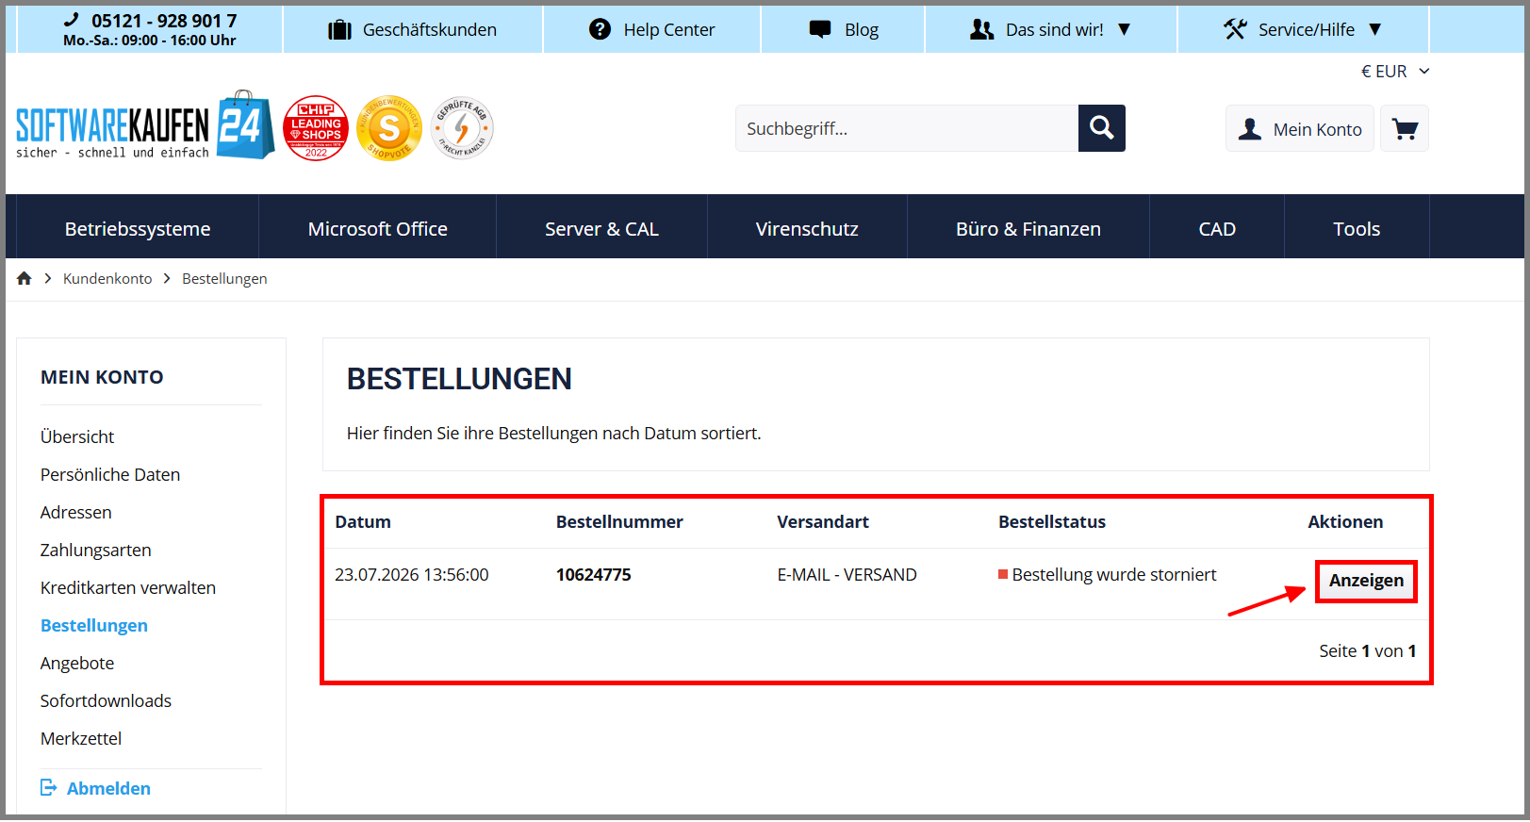
Task: Click the Bestellstatus column header
Action: tap(1052, 521)
